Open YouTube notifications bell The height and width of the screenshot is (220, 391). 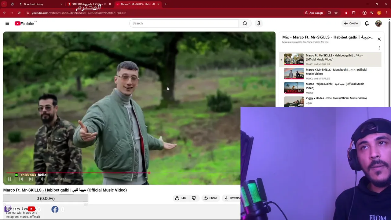tap(367, 24)
